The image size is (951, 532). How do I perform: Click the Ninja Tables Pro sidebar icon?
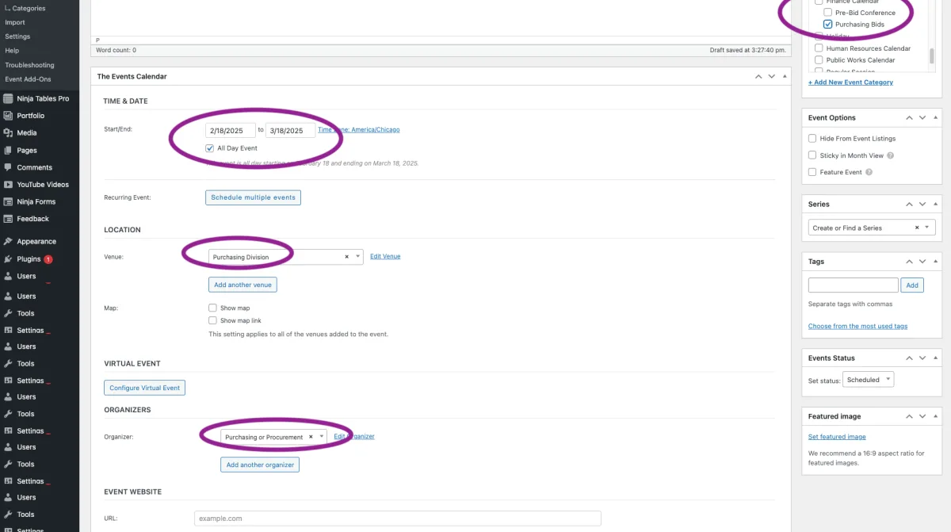[x=8, y=98]
